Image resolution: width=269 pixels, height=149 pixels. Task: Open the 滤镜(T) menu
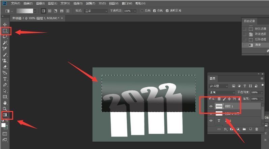click(90, 3)
